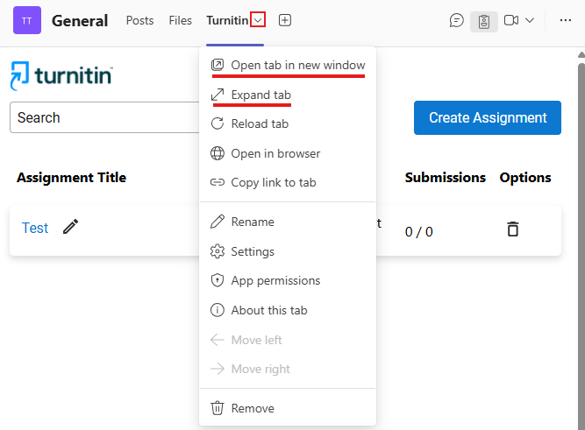Choose Expand tab from the menu
This screenshot has width=585, height=430.
click(288, 95)
